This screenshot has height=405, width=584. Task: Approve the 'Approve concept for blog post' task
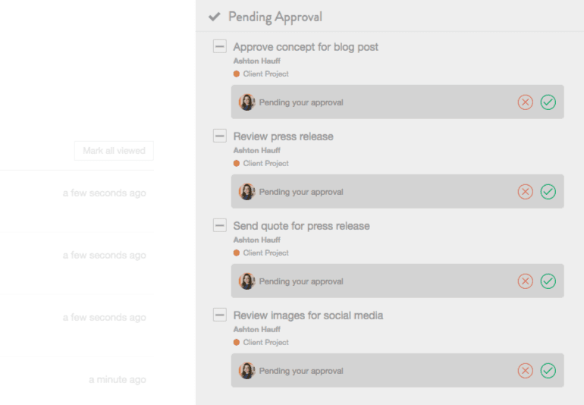[x=548, y=102]
